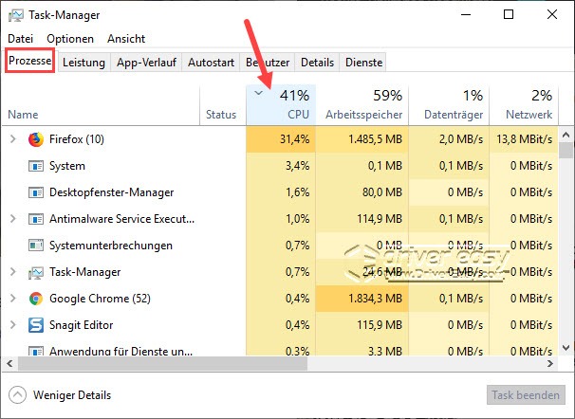Select the Systemunterbrechungen process name

click(x=111, y=246)
